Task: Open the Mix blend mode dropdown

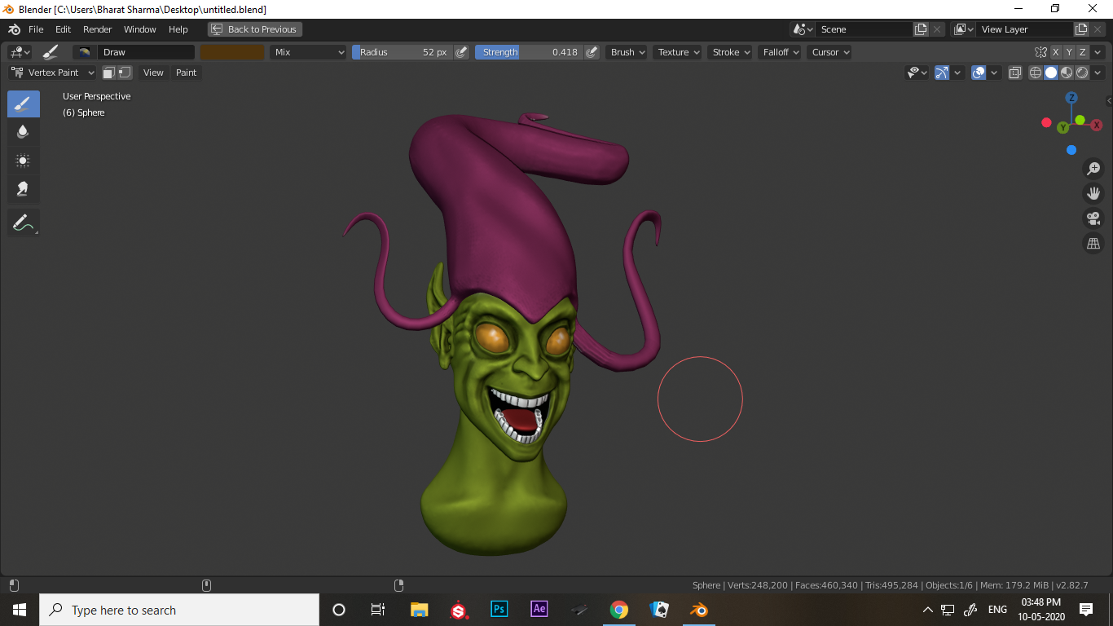Action: (307, 51)
